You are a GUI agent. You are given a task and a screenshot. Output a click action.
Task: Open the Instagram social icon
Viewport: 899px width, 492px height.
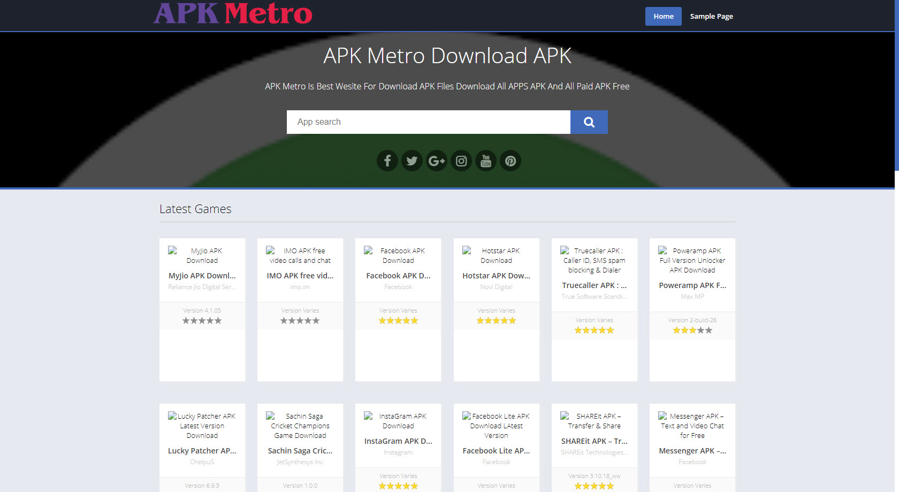[461, 161]
